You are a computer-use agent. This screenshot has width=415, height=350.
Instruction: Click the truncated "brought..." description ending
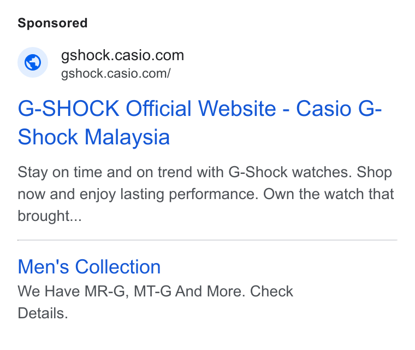coord(50,216)
